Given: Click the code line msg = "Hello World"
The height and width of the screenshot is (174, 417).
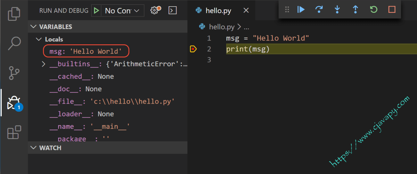Looking at the screenshot, I should pyautogui.click(x=268, y=38).
